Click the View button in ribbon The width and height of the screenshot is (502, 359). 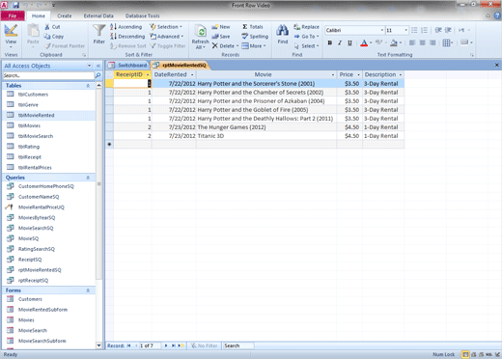pos(11,36)
